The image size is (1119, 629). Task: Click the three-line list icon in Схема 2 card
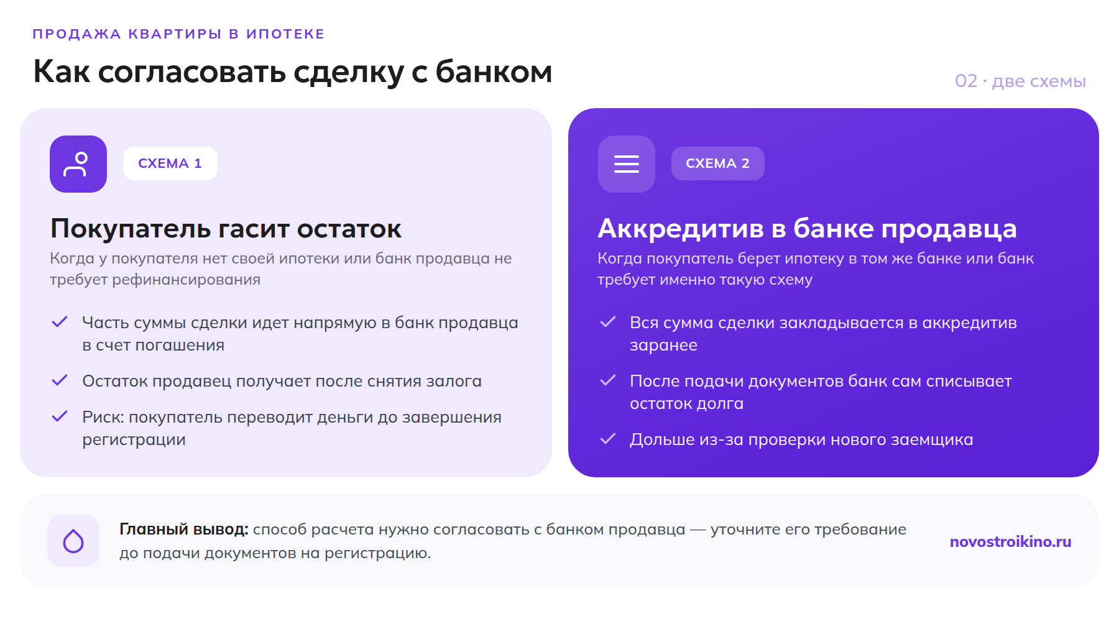(627, 164)
